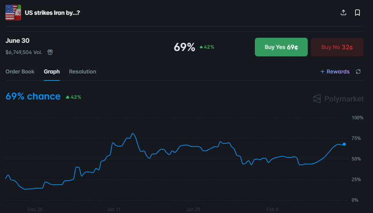Click the US-Iran flag market thumbnail
Viewport: 373px width, 213px height.
coord(13,13)
